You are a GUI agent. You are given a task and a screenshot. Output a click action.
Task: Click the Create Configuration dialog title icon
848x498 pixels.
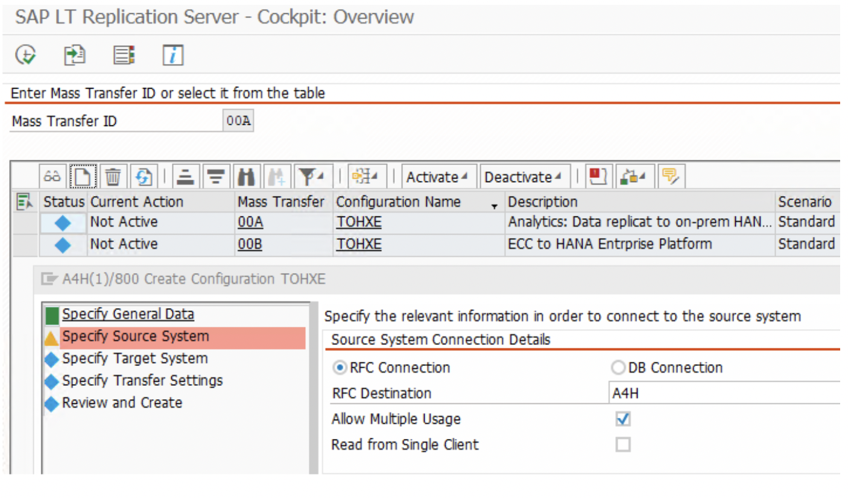[49, 279]
